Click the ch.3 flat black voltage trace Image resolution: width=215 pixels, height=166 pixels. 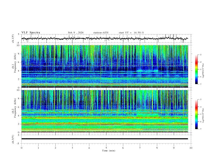(105, 139)
